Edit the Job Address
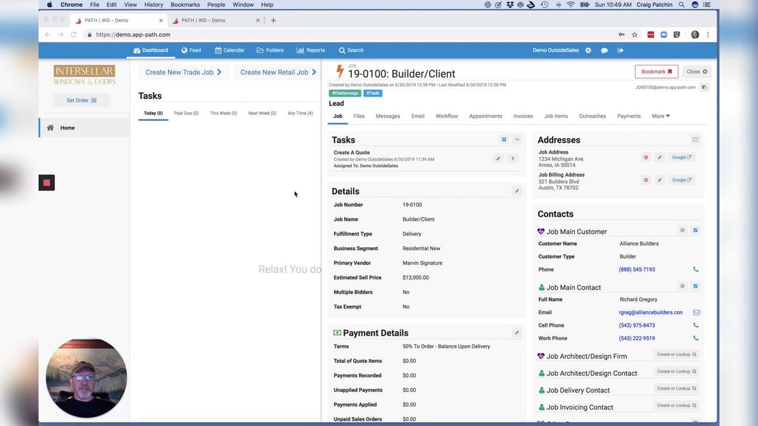This screenshot has width=758, height=426. coord(659,157)
